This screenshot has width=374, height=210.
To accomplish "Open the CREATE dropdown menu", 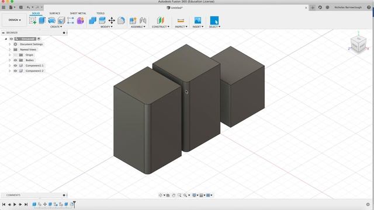I will point(56,27).
